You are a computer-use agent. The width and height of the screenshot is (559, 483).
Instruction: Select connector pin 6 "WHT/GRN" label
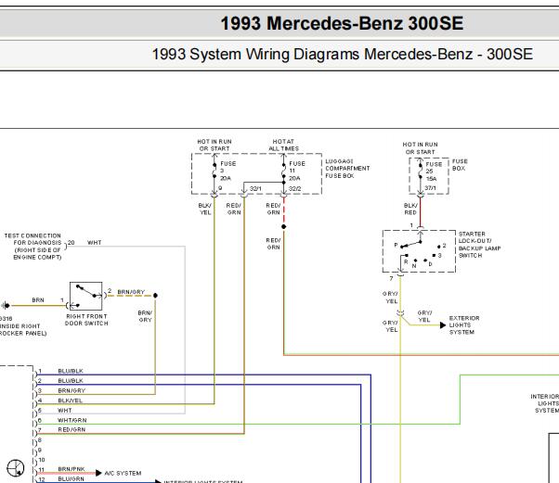pos(72,420)
